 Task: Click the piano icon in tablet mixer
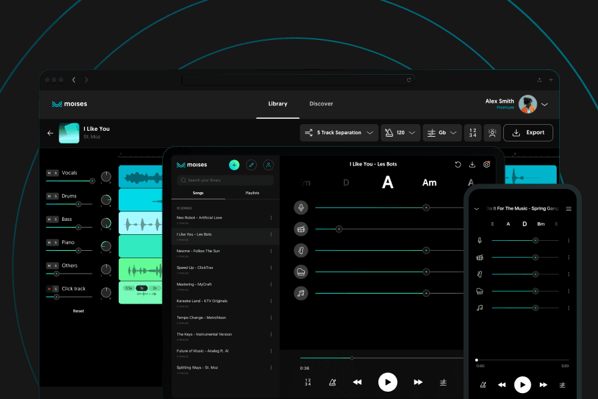(301, 272)
